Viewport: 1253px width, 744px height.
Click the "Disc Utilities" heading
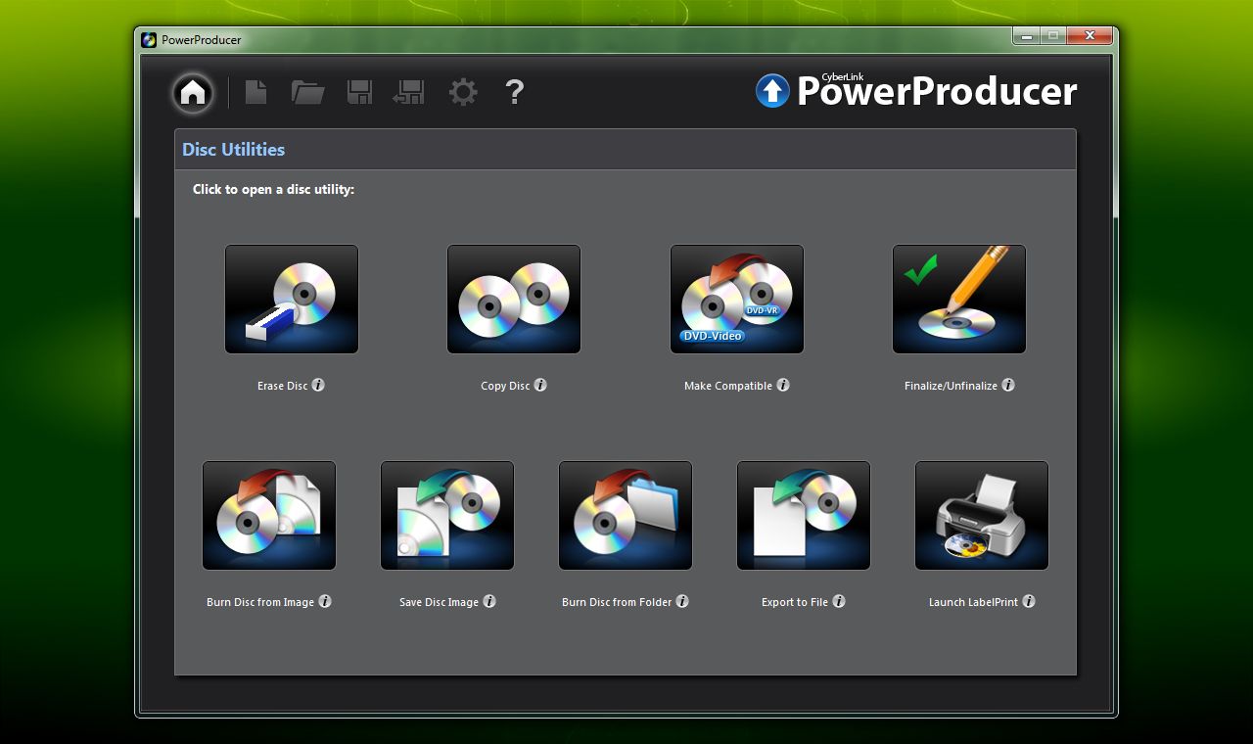click(233, 150)
